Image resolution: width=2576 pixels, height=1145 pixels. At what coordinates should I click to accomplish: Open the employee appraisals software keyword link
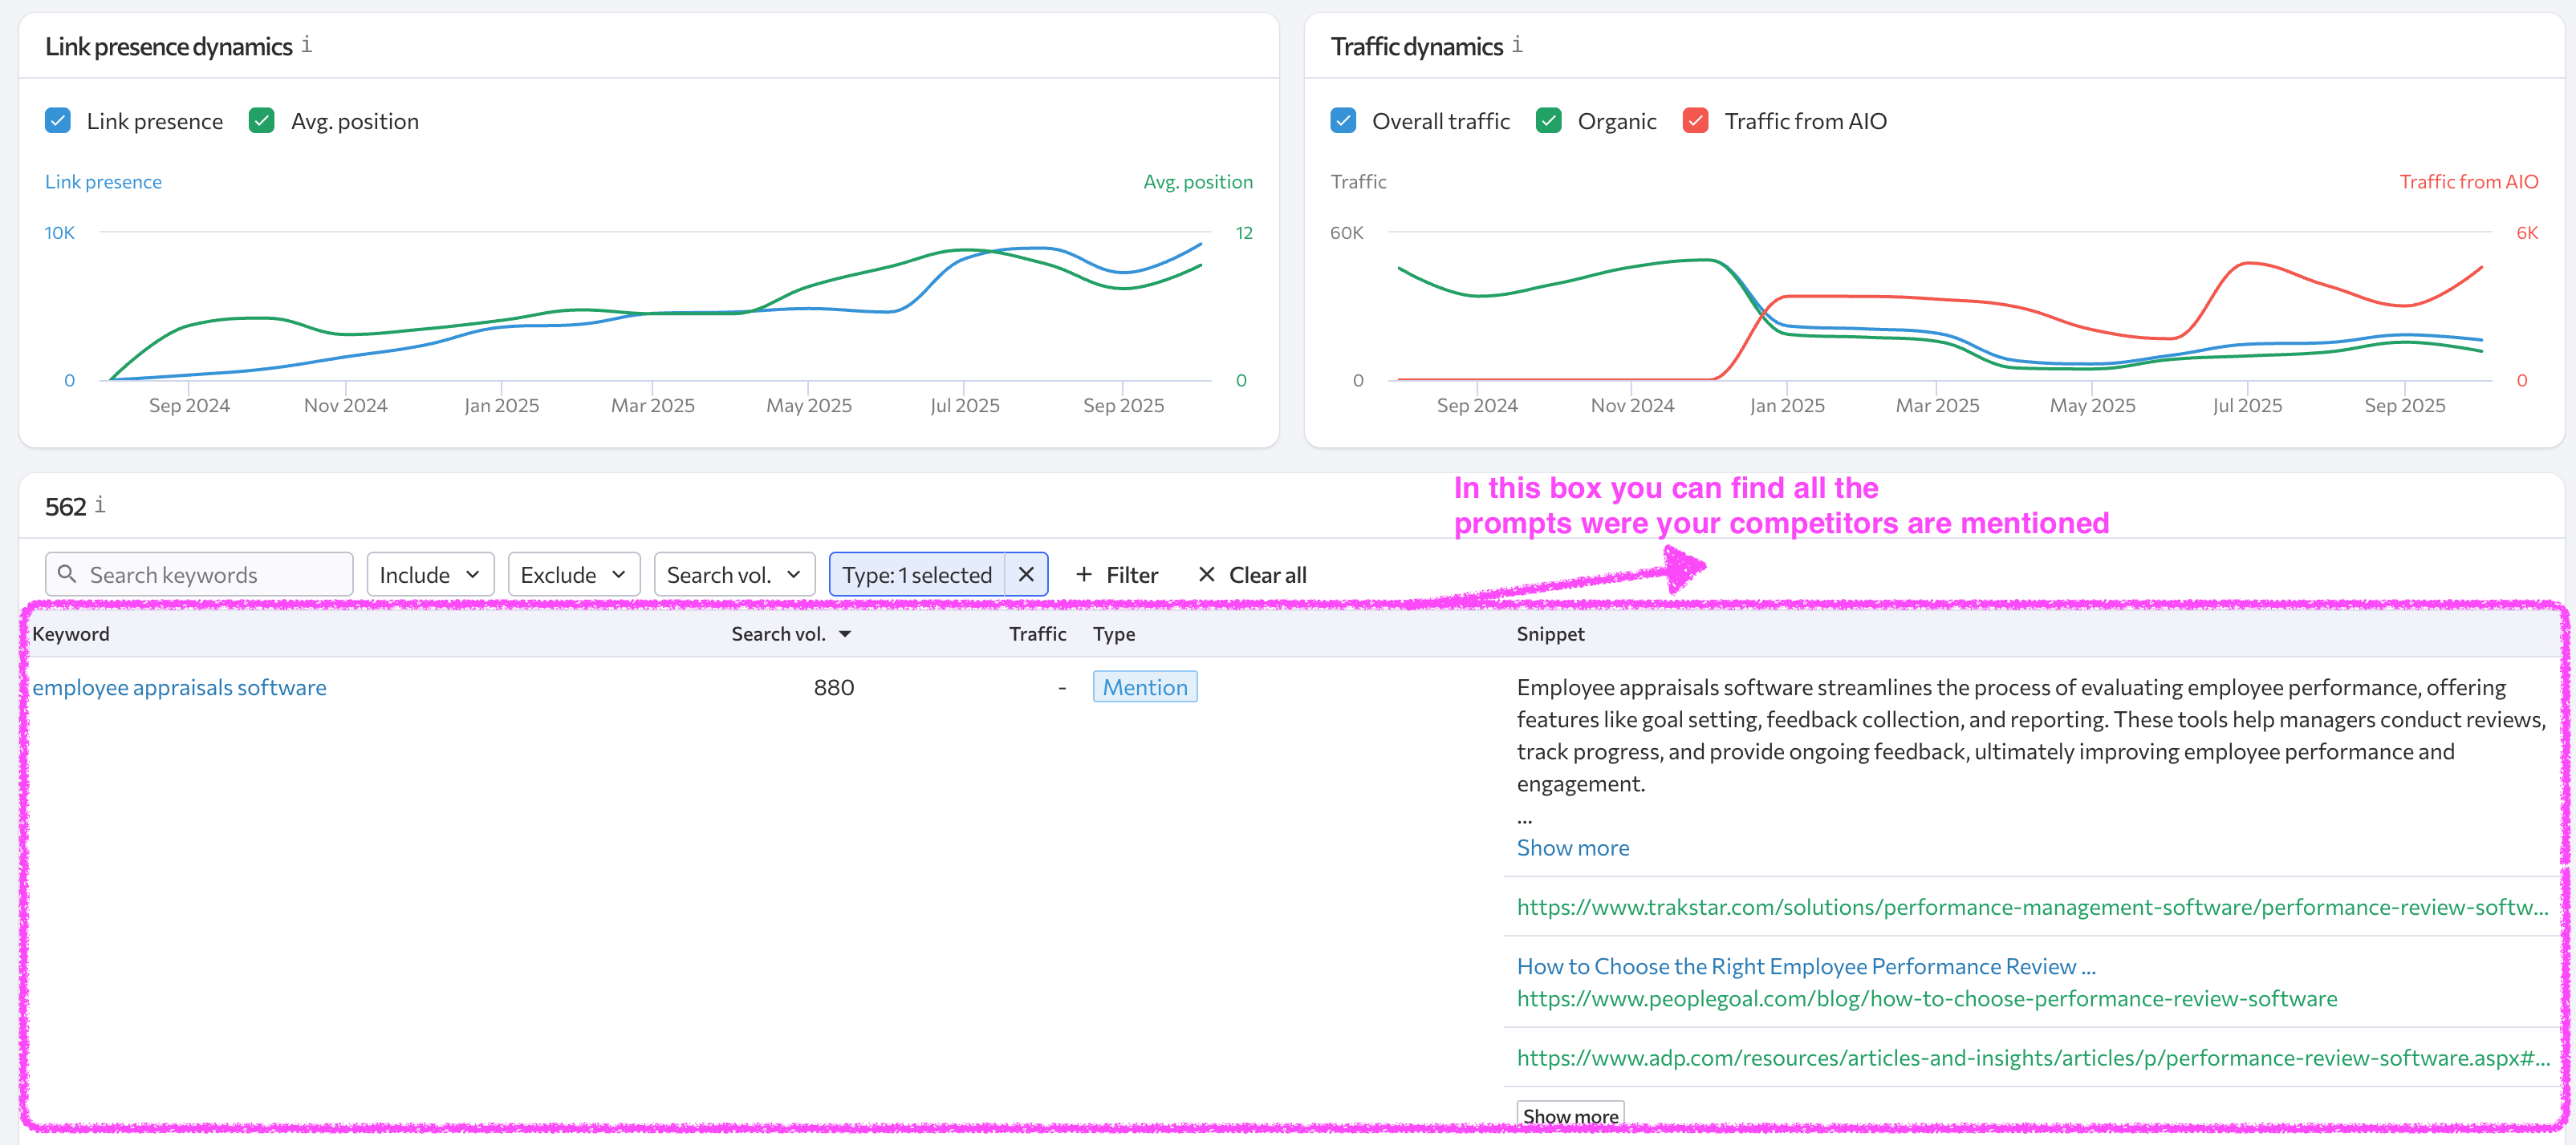(x=179, y=687)
